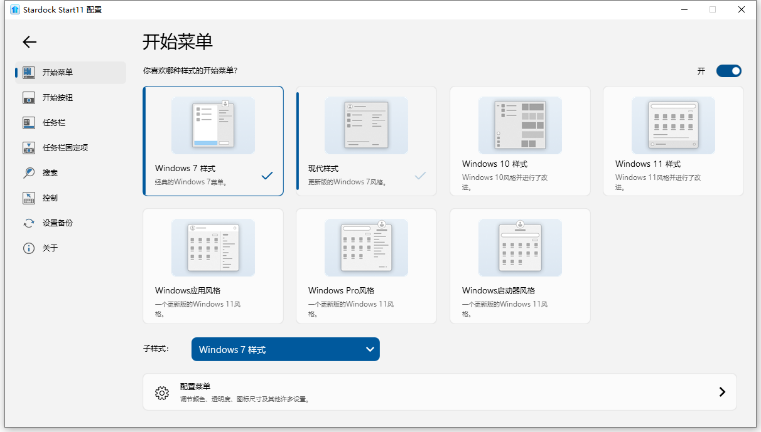
Task: Click the 任务栏固定项 pin icon in sidebar
Action: tap(28, 147)
